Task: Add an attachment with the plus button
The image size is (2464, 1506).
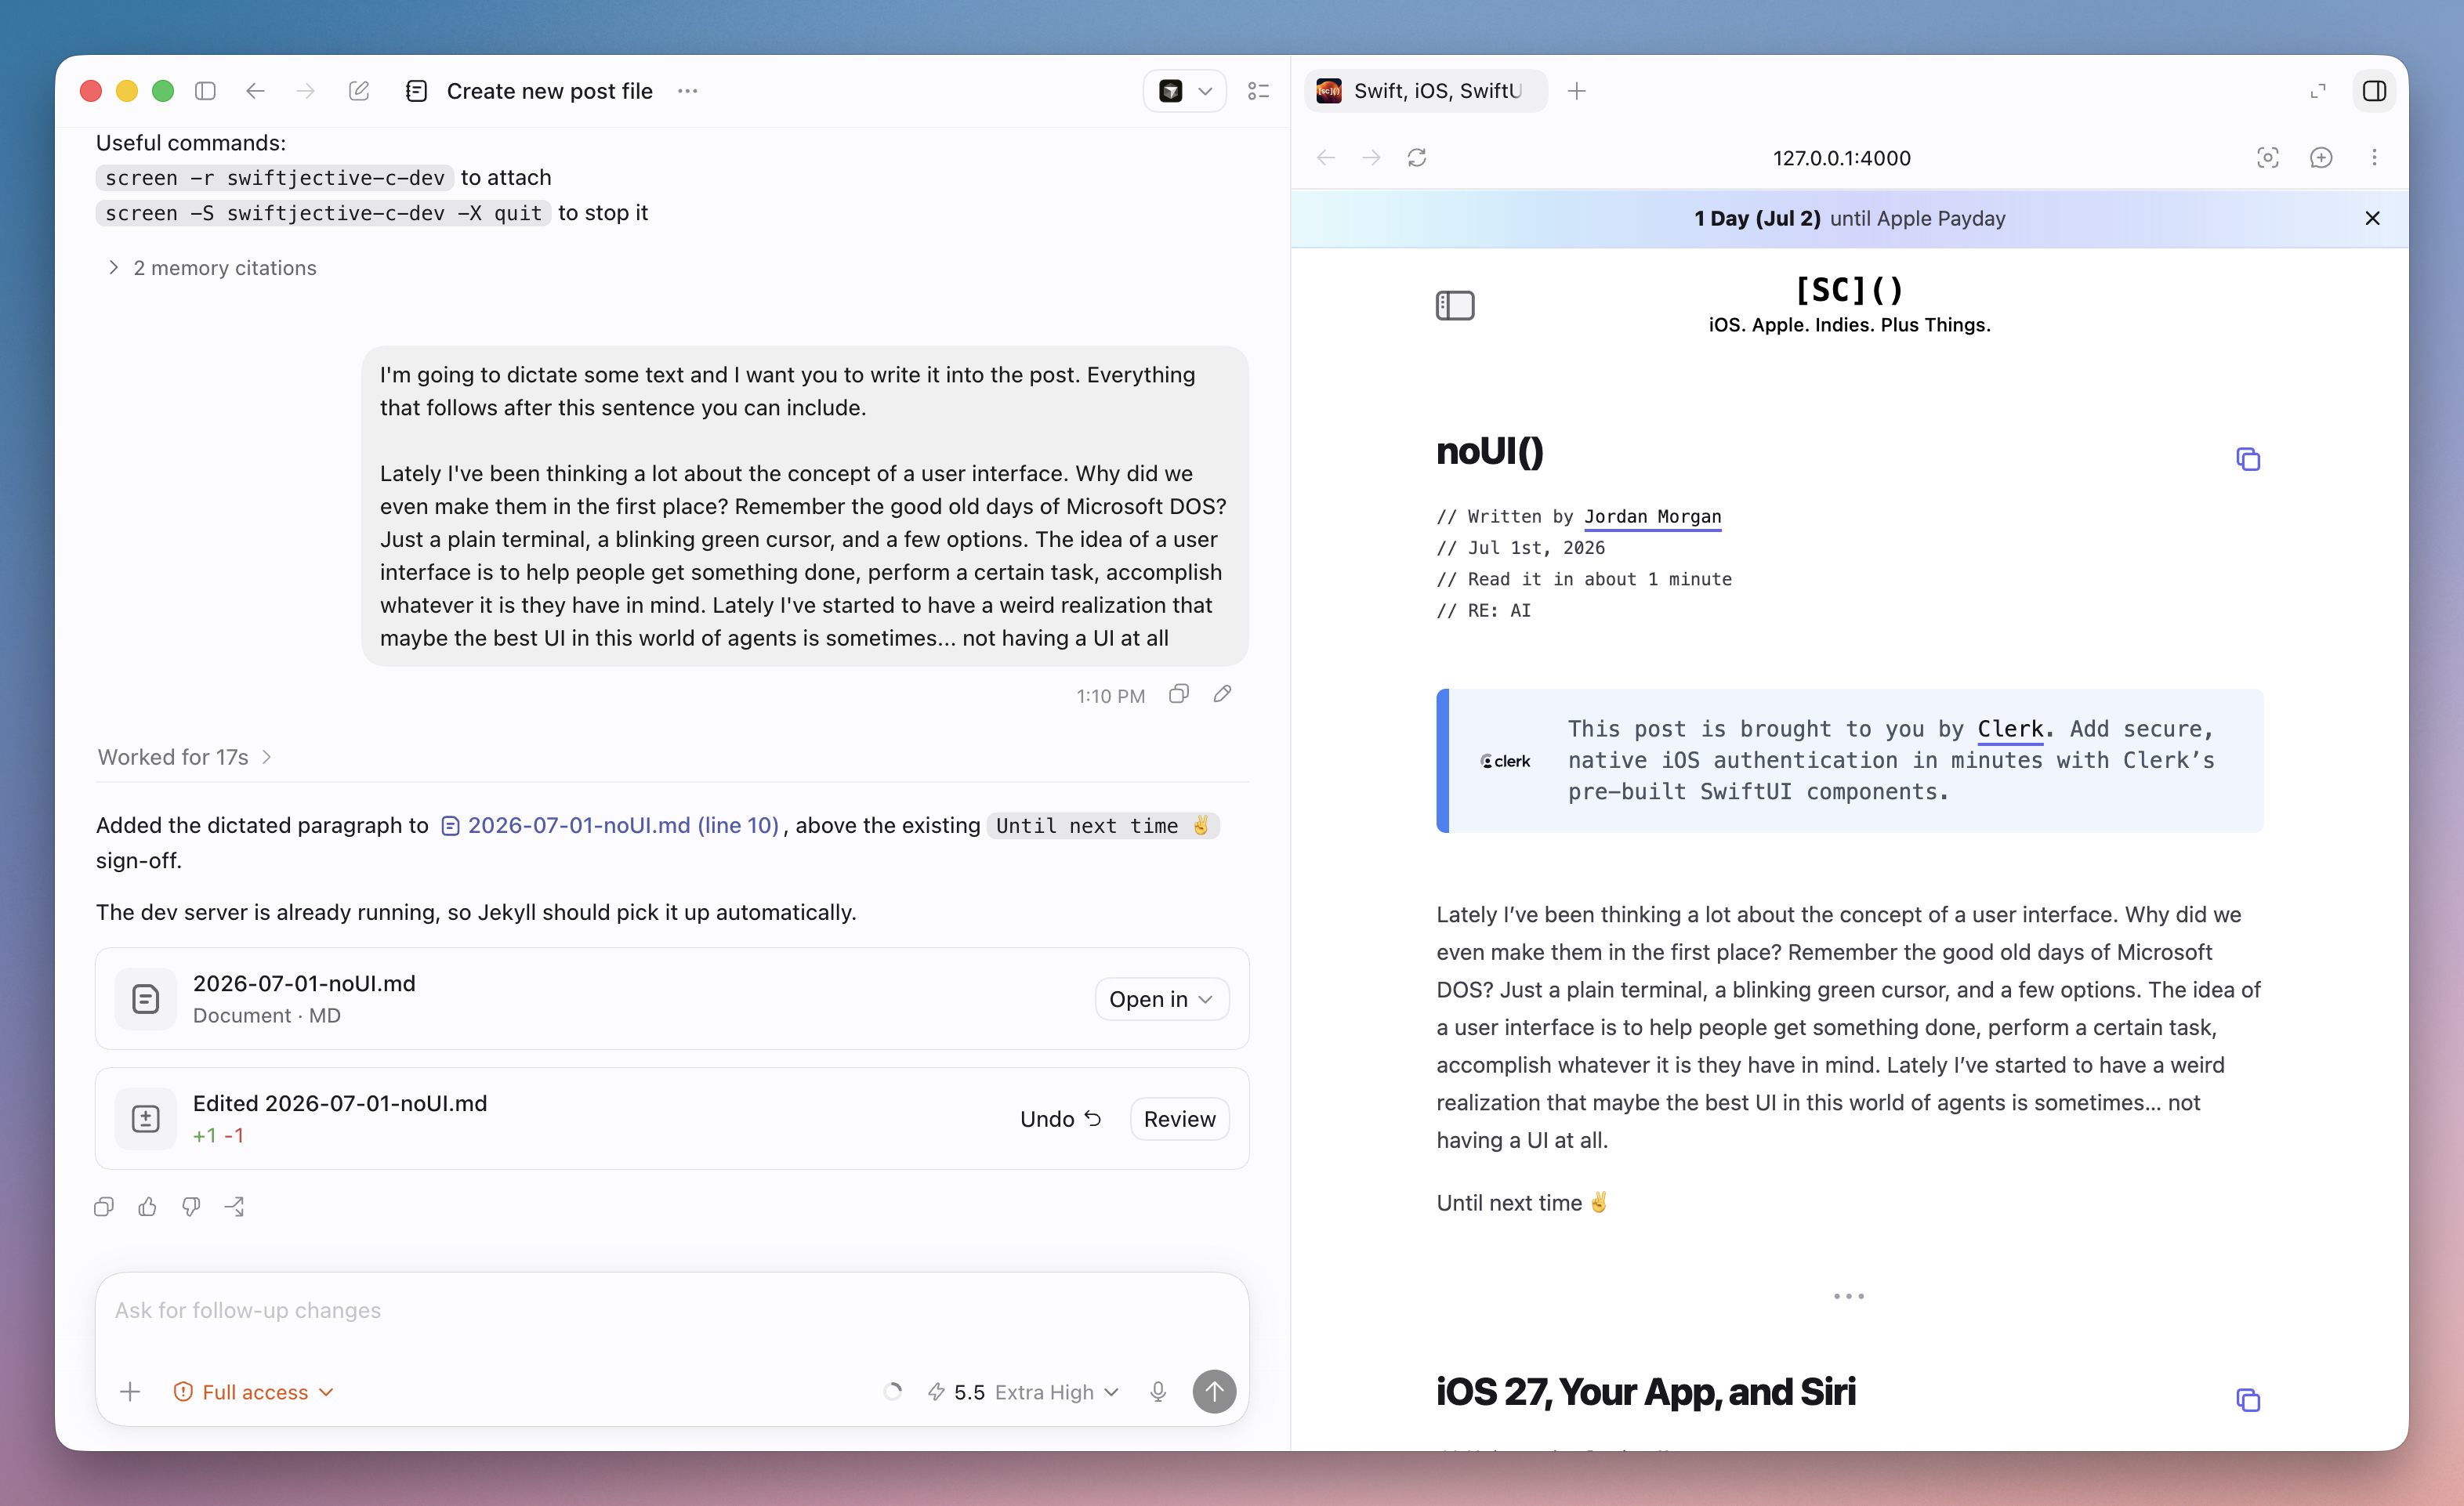Action: [x=130, y=1392]
